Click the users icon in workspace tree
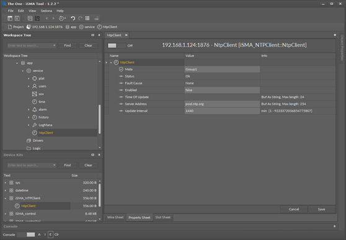Image resolution: width=346 pixels, height=240 pixels. coord(35,86)
